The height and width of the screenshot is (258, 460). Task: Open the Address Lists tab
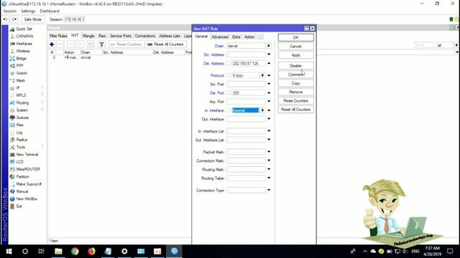[170, 36]
